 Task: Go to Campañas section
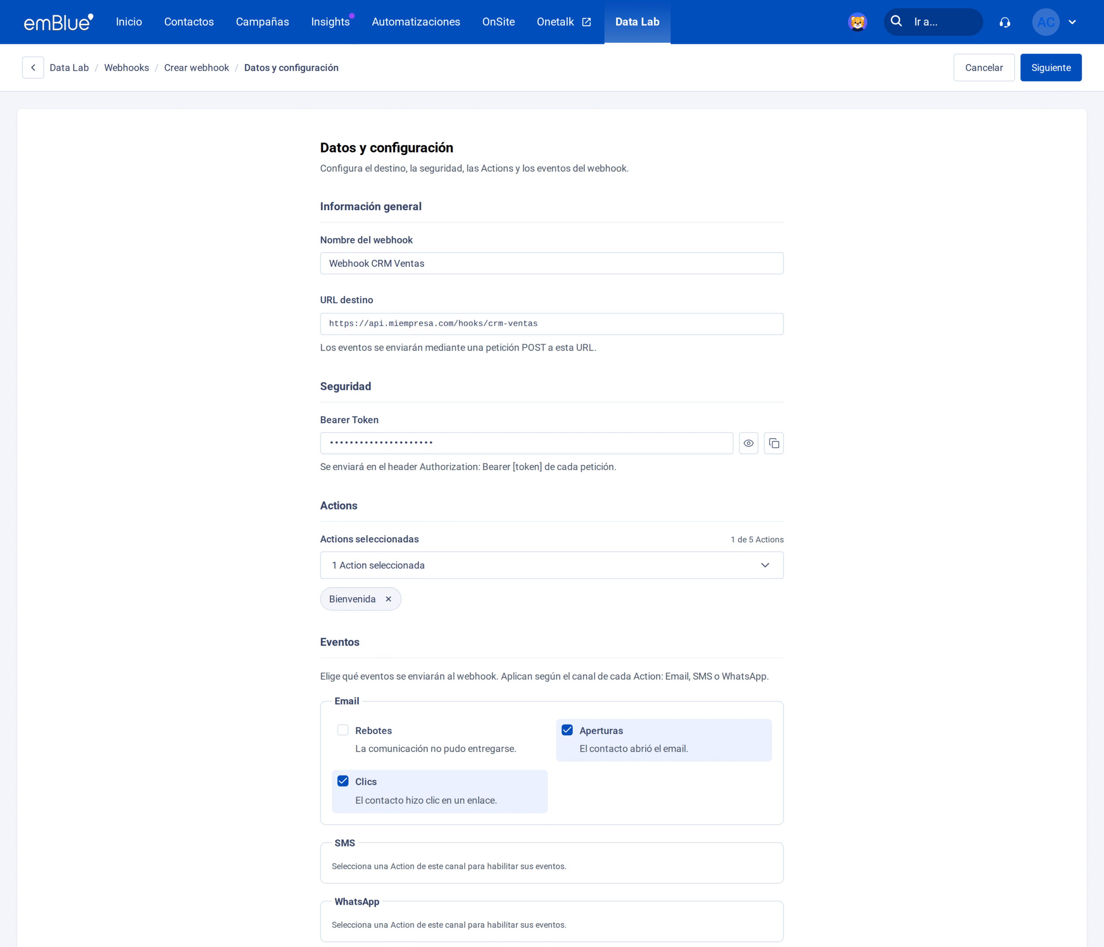(x=262, y=22)
